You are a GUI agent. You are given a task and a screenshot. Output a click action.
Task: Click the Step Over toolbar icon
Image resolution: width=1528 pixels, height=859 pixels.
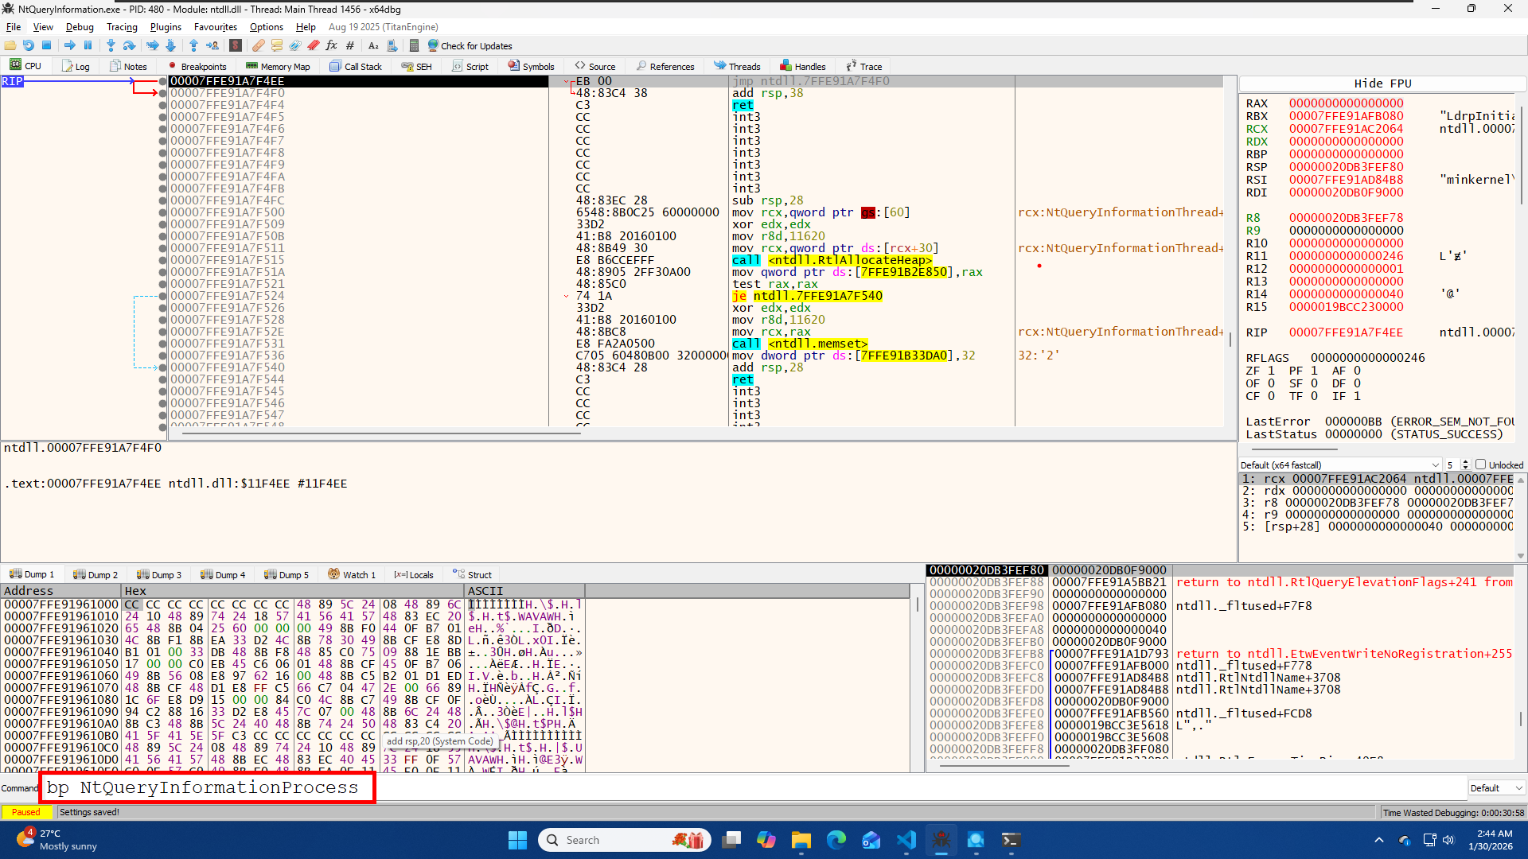tap(129, 45)
